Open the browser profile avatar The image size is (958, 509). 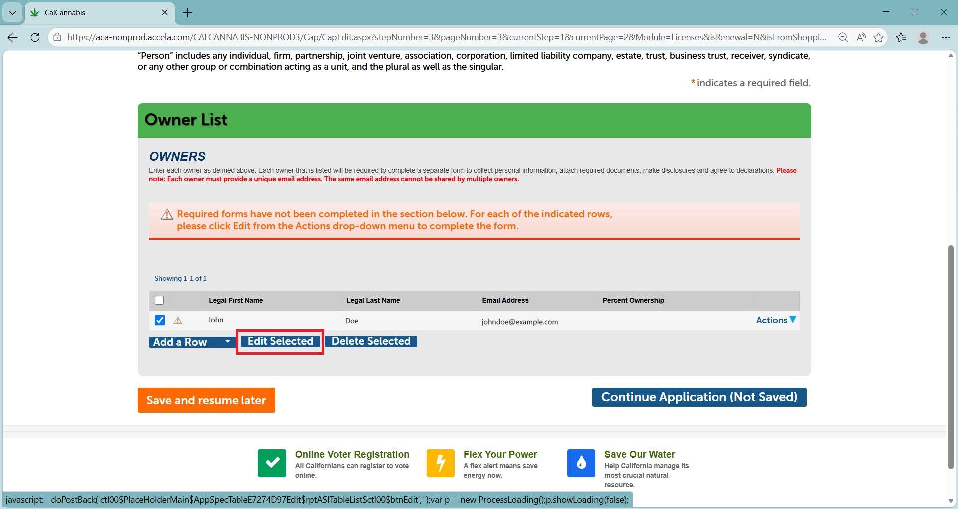click(x=923, y=37)
